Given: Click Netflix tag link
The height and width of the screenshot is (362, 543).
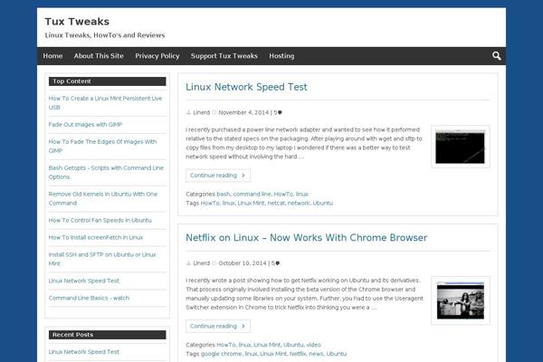Looking at the screenshot, I should point(298,354).
